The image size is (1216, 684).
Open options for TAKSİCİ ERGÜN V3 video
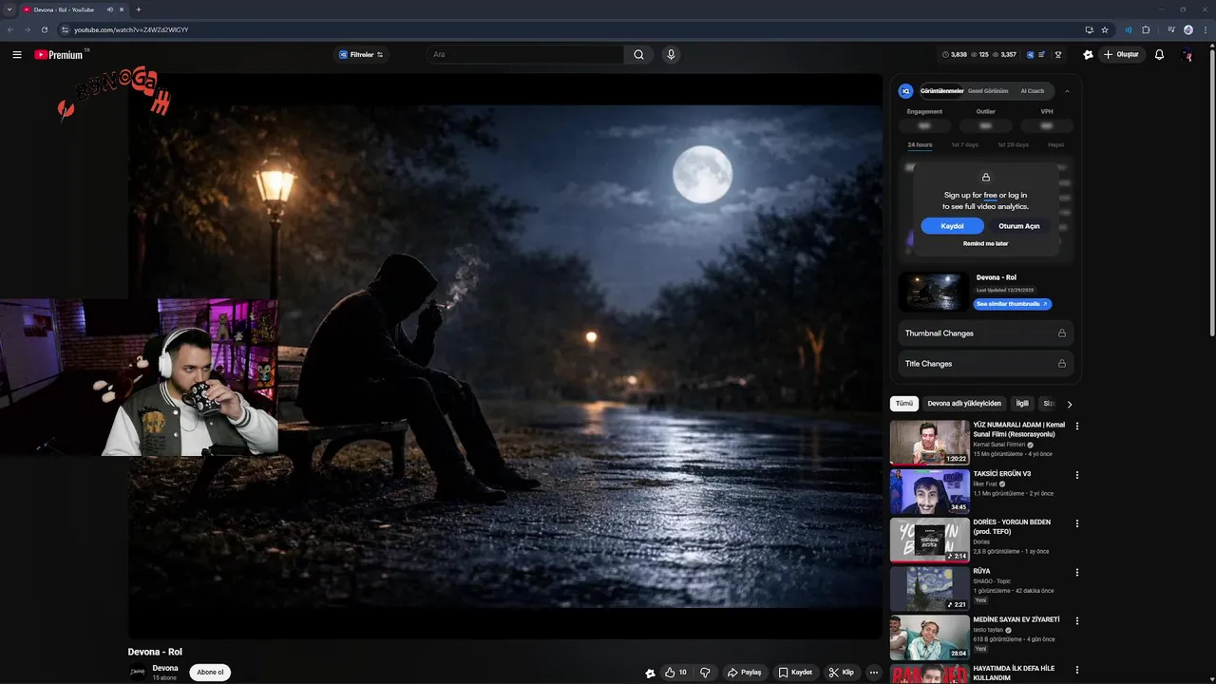[1076, 475]
